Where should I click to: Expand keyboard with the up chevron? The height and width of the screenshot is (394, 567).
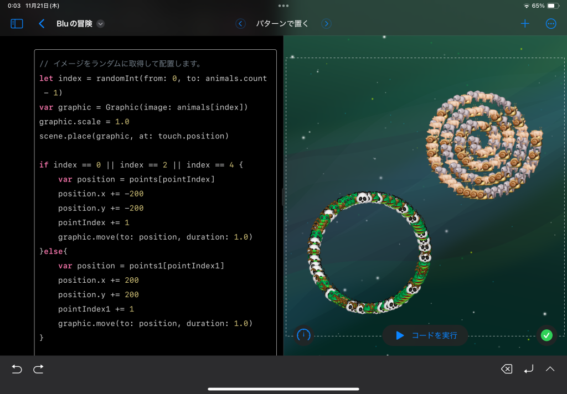pyautogui.click(x=550, y=369)
